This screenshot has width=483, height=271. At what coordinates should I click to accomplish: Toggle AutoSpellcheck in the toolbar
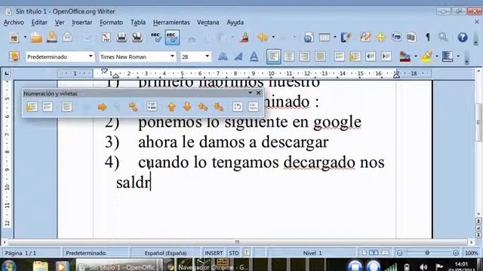pos(172,38)
